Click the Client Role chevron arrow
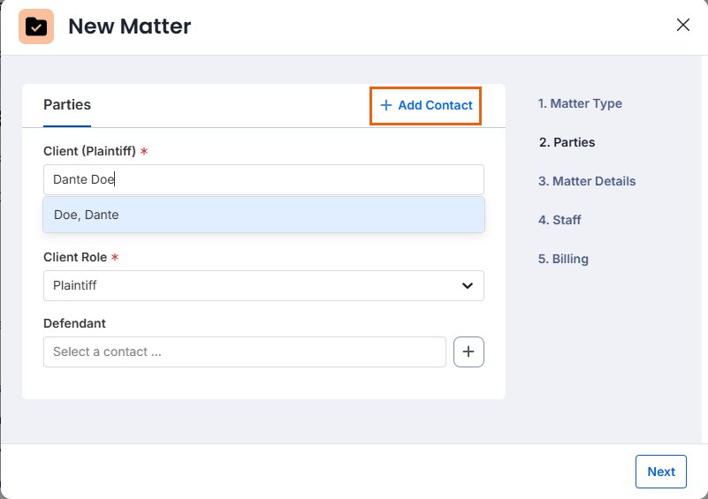The height and width of the screenshot is (499, 708). [468, 285]
